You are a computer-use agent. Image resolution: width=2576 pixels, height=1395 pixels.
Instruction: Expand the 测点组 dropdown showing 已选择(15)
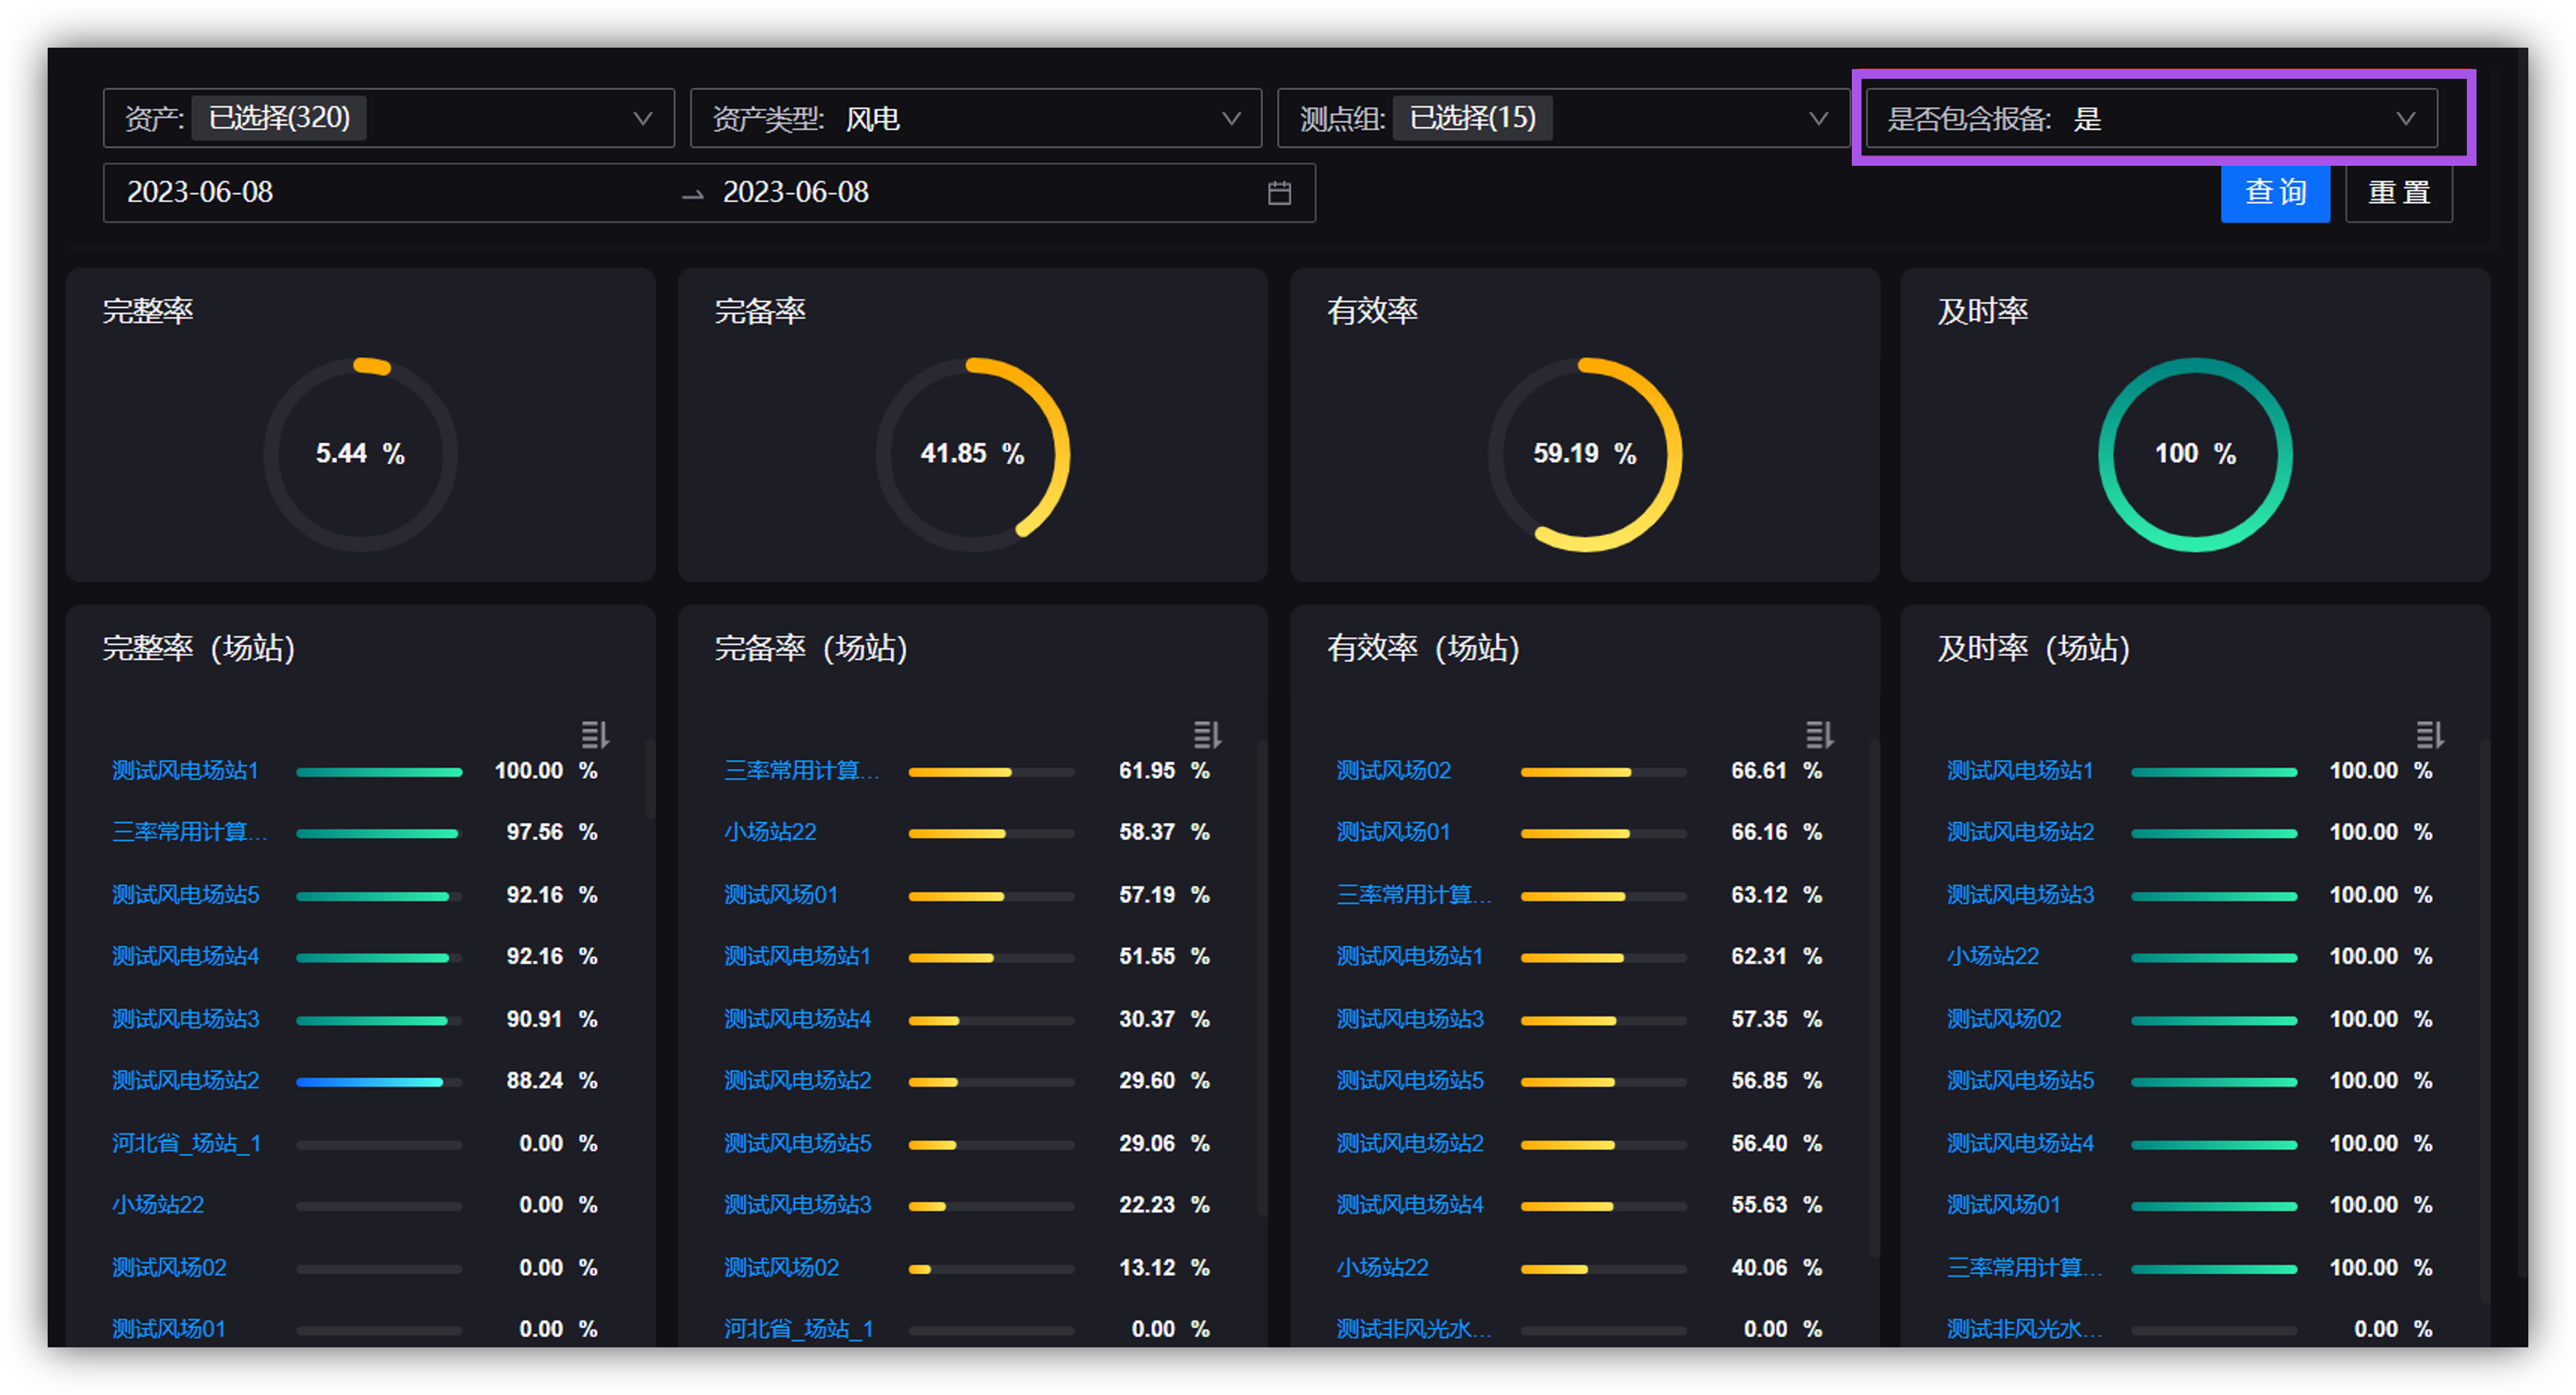click(x=1562, y=119)
